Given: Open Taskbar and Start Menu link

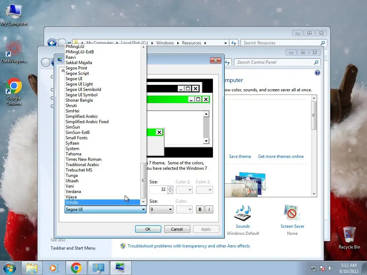Looking at the screenshot, I should [x=73, y=248].
